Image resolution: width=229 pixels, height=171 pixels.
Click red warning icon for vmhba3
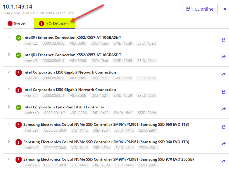[19, 160]
